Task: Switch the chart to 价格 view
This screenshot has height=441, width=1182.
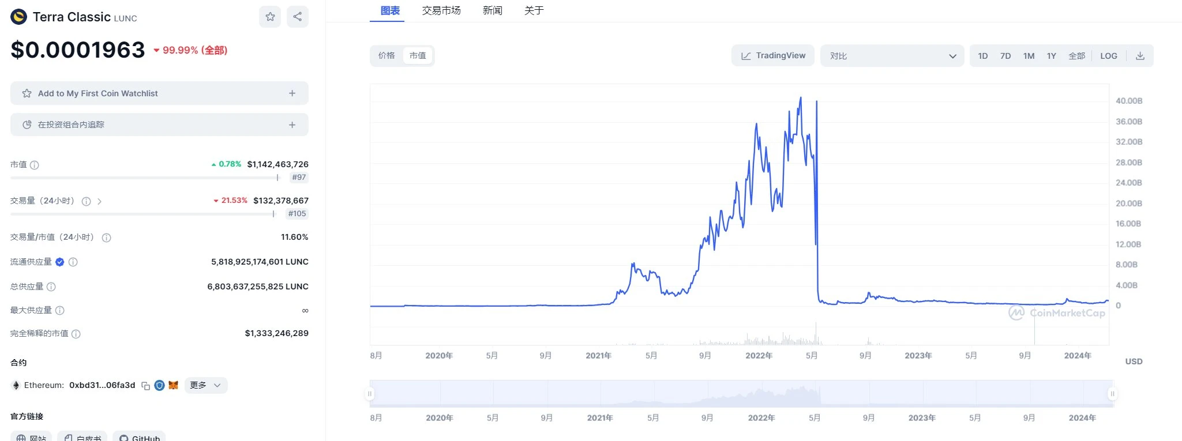Action: pos(387,55)
